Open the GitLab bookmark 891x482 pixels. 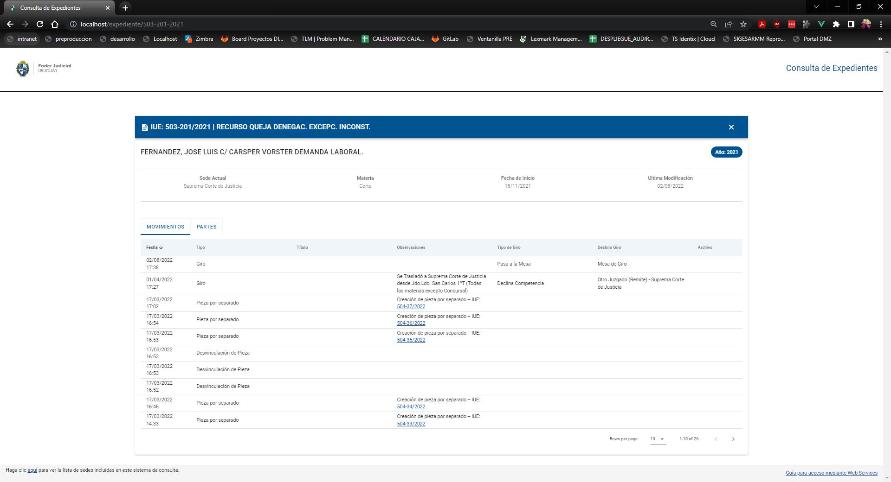click(x=445, y=39)
